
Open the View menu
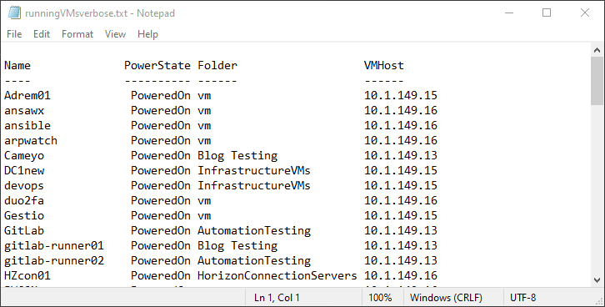coord(115,34)
